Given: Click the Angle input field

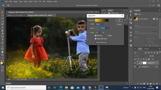Looking at the screenshot, I should tap(105, 28).
